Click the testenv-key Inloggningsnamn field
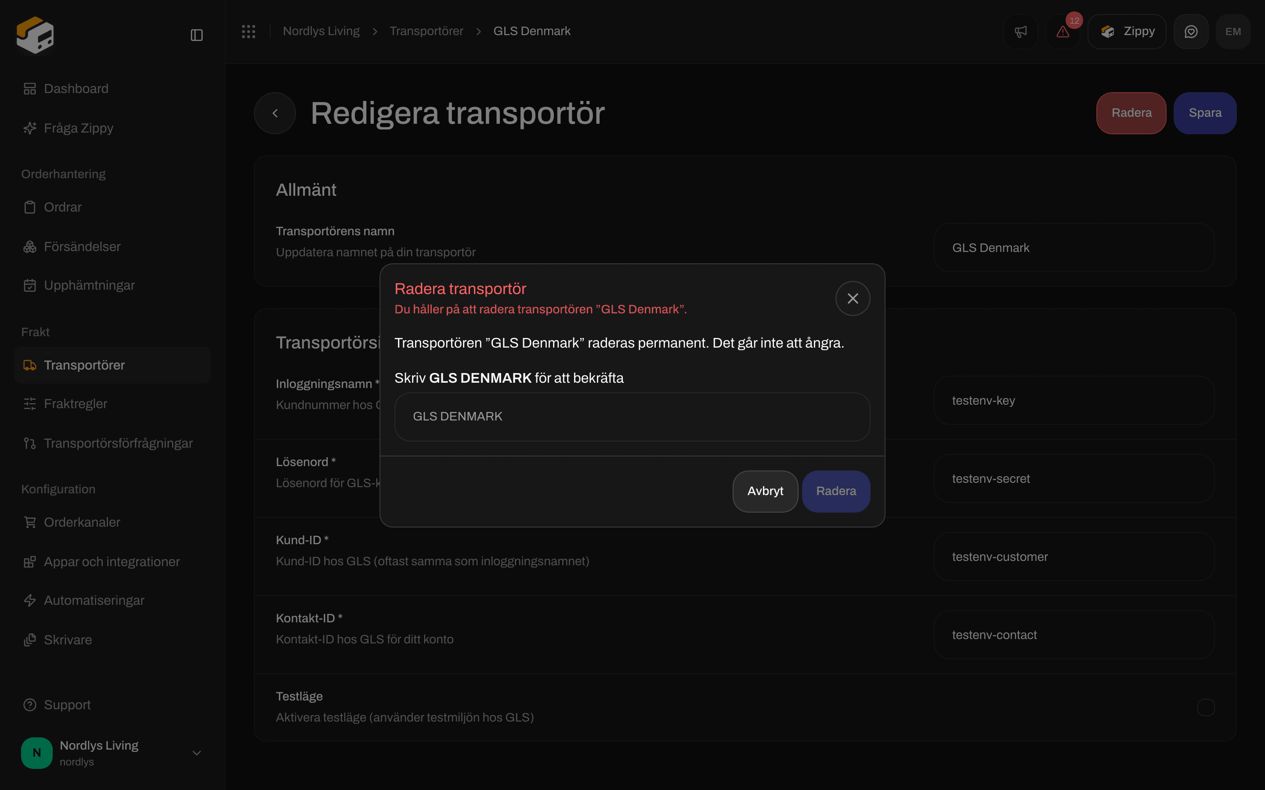 pos(1073,401)
